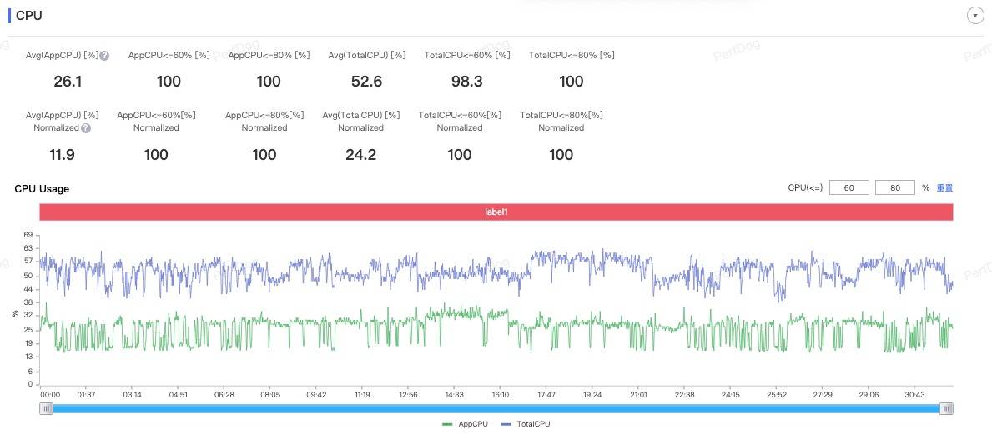
Task: Click the Avg(AppCPU) value 26.1
Action: 66,82
